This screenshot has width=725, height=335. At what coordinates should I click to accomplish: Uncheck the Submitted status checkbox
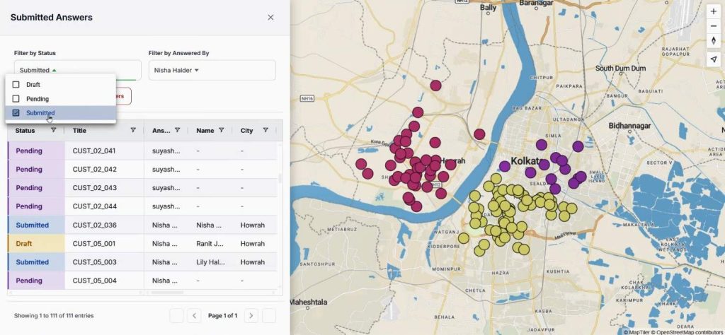coord(16,113)
